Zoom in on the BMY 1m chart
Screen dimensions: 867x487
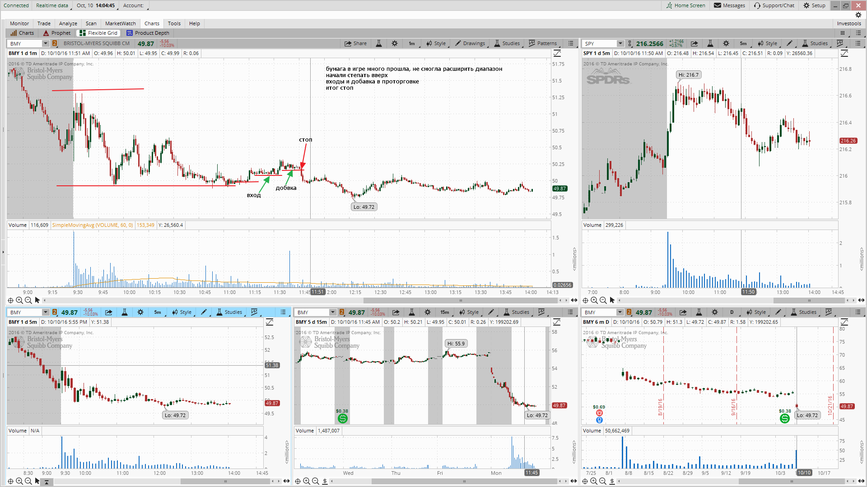point(19,300)
